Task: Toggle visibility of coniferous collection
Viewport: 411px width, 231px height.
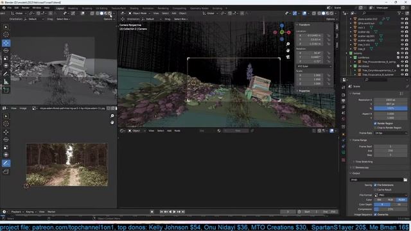Action: [402, 58]
